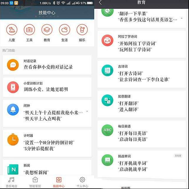The width and height of the screenshot is (189, 189).
Task: Switch to the 音乐电台 tab
Action: [x=12, y=182]
